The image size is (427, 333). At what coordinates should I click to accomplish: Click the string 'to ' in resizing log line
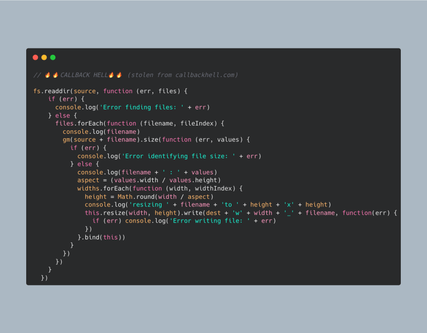click(230, 205)
